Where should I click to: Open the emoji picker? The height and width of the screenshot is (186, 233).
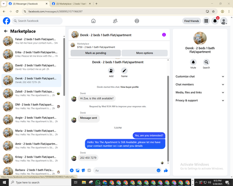158,171
